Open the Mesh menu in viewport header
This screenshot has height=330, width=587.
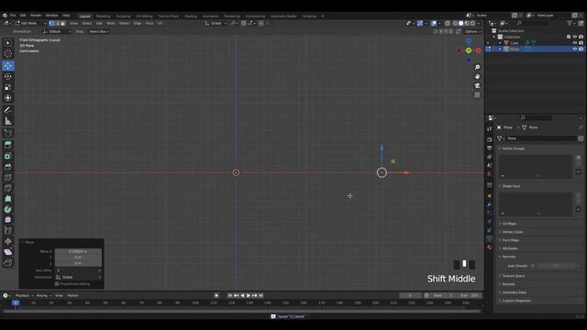pyautogui.click(x=110, y=23)
